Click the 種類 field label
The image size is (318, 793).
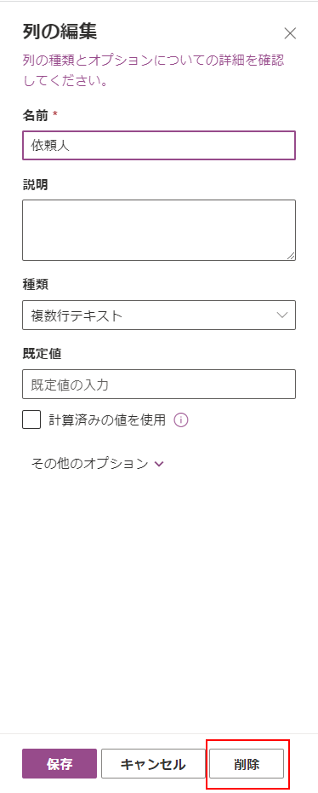(35, 285)
